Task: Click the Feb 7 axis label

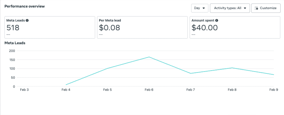Action: (x=190, y=90)
